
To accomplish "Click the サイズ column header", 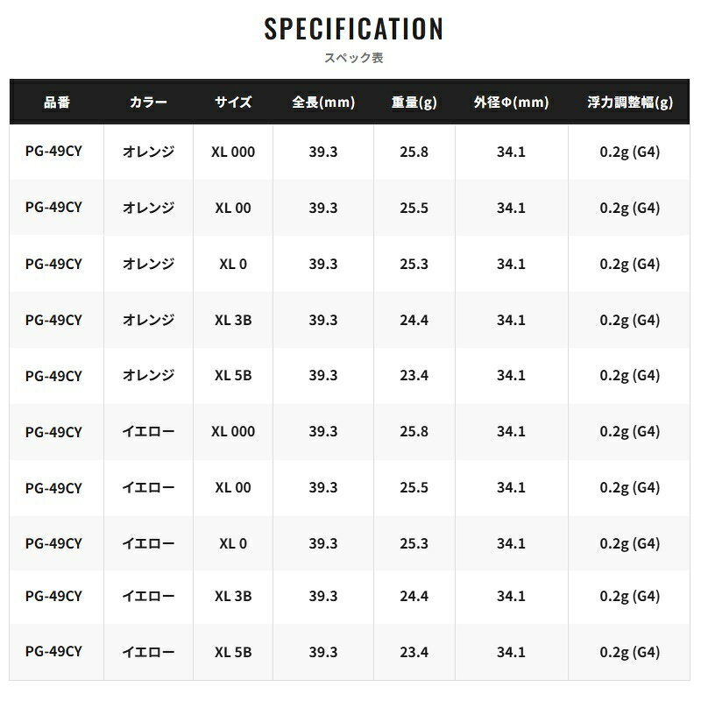I will point(233,103).
